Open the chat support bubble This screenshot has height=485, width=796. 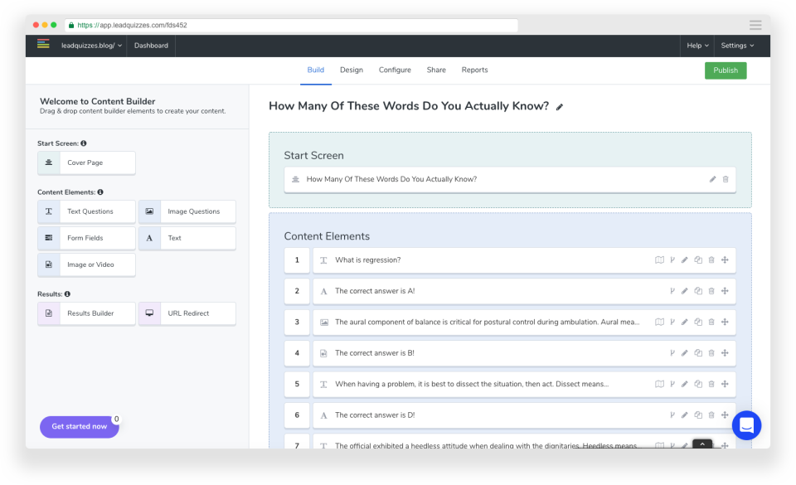(x=745, y=425)
